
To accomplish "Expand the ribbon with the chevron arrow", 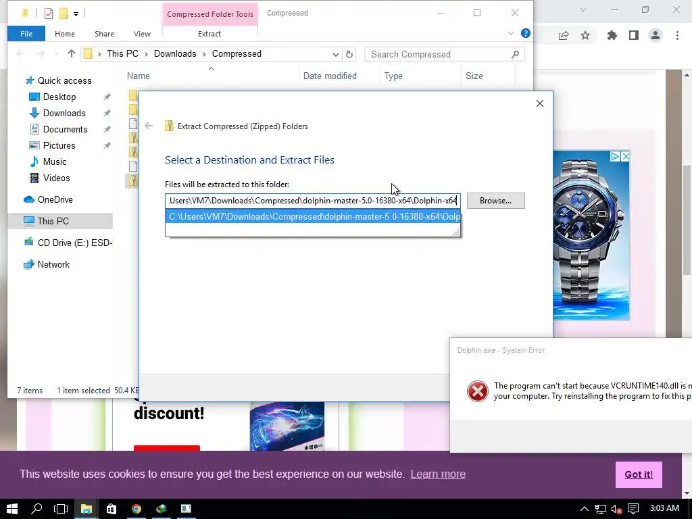I will [511, 33].
